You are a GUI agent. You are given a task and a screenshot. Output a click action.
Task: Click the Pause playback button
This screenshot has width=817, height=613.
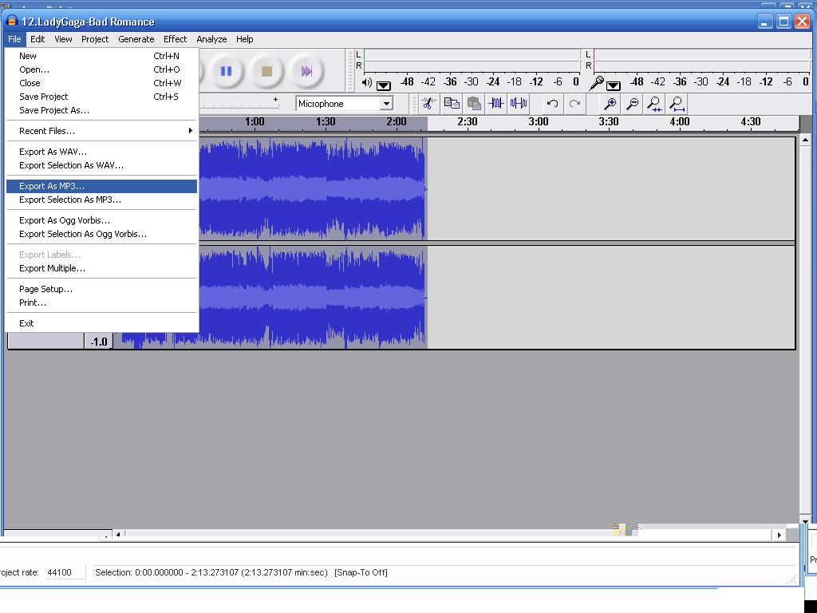tap(226, 71)
